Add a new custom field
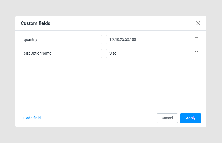 [32, 118]
